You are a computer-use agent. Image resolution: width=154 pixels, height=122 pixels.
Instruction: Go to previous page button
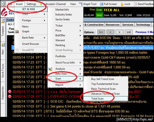click(110, 32)
